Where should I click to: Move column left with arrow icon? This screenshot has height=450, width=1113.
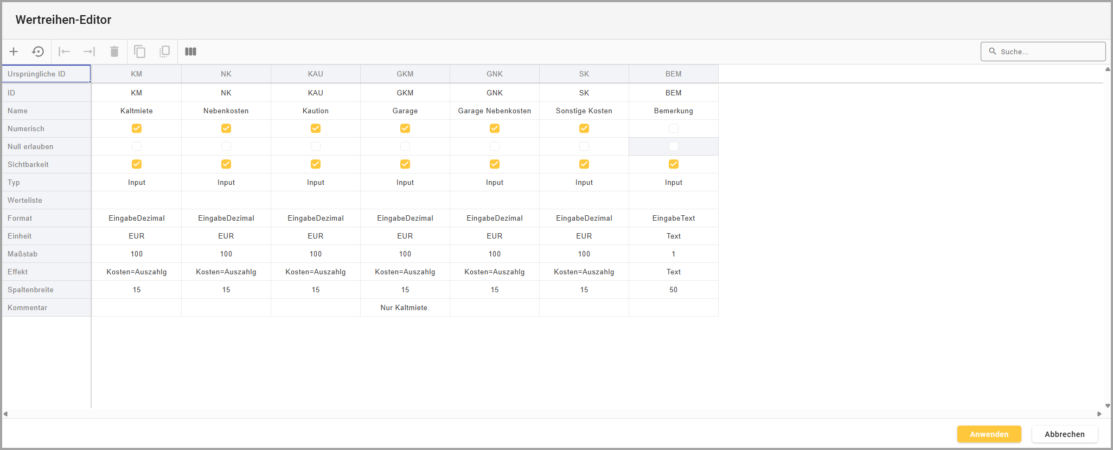click(x=65, y=52)
